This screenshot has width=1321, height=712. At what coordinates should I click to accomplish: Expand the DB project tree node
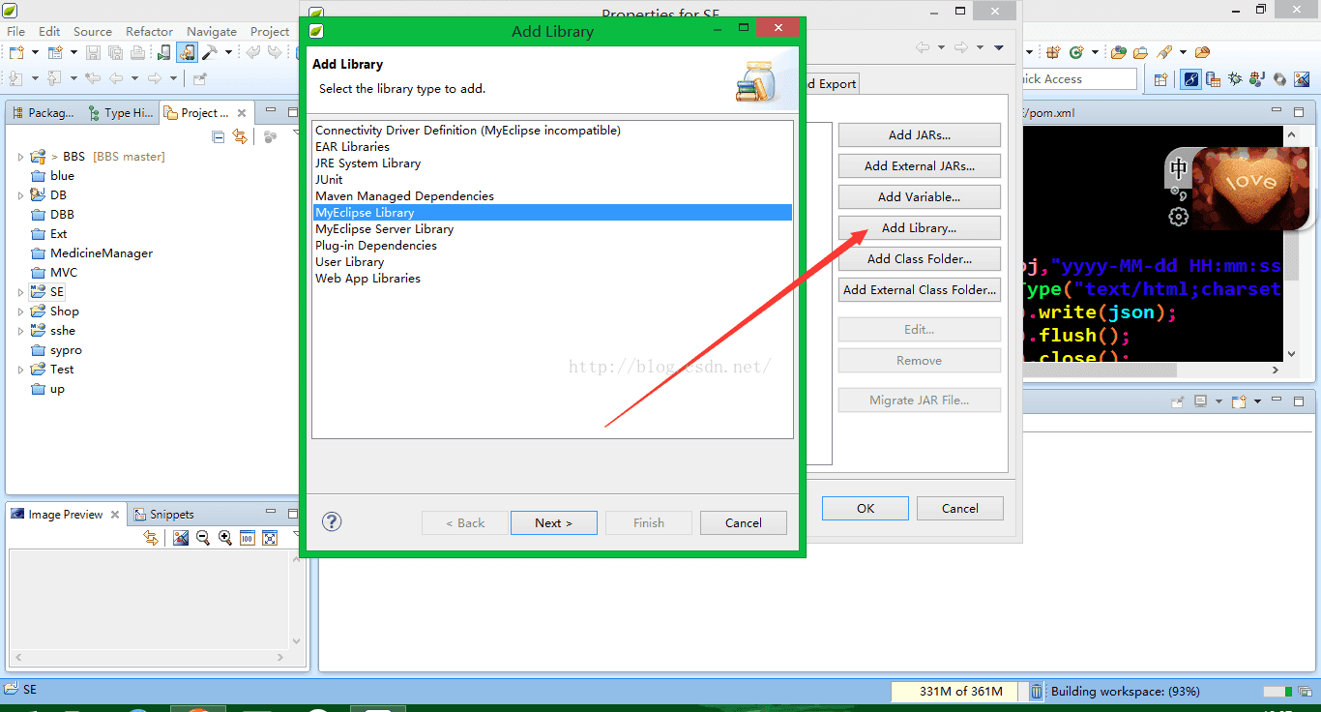[20, 195]
